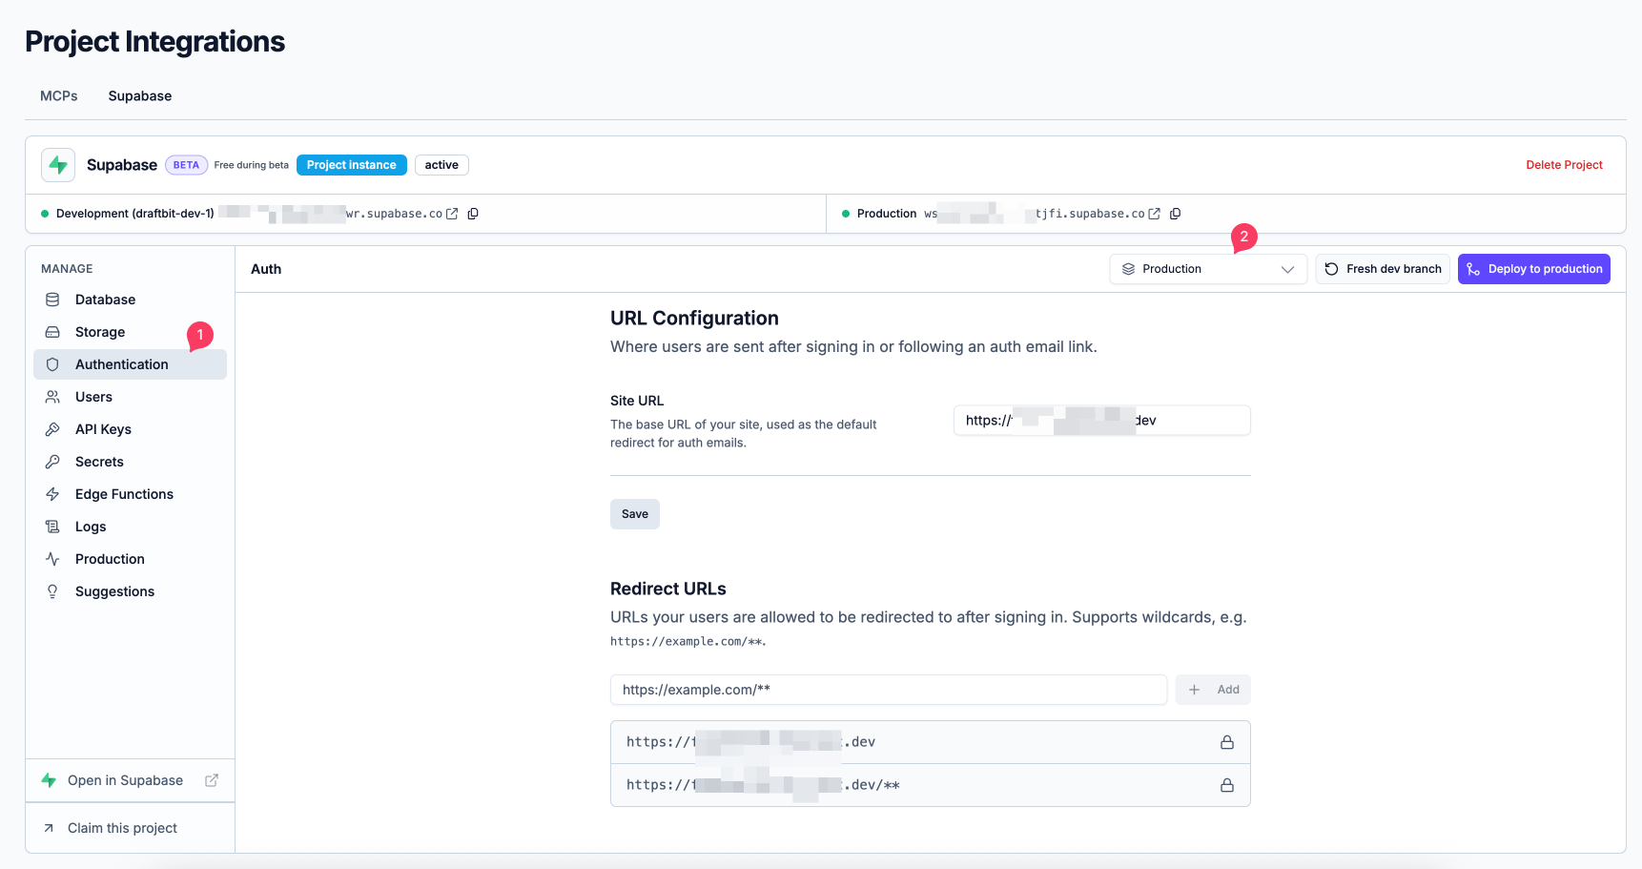Click the Authentication shield icon
This screenshot has width=1642, height=869.
tap(52, 364)
